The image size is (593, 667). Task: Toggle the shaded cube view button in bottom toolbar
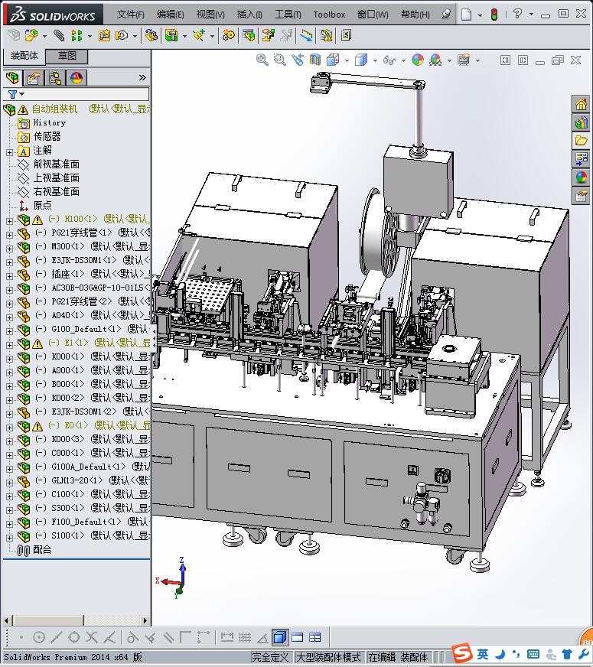(279, 637)
